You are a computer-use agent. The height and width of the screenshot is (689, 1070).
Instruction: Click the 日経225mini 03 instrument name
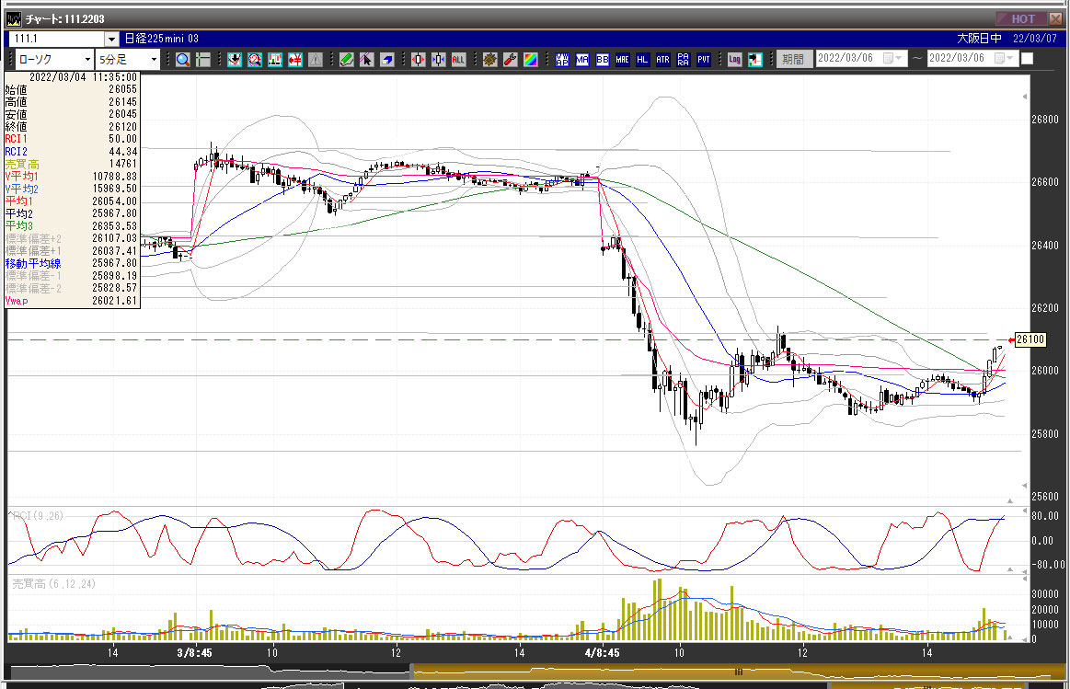point(161,39)
